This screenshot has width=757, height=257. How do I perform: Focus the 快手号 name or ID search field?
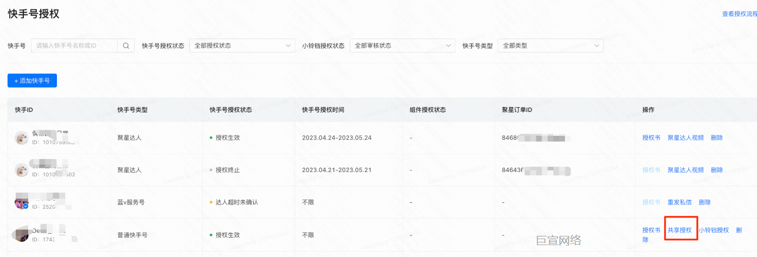click(x=74, y=46)
